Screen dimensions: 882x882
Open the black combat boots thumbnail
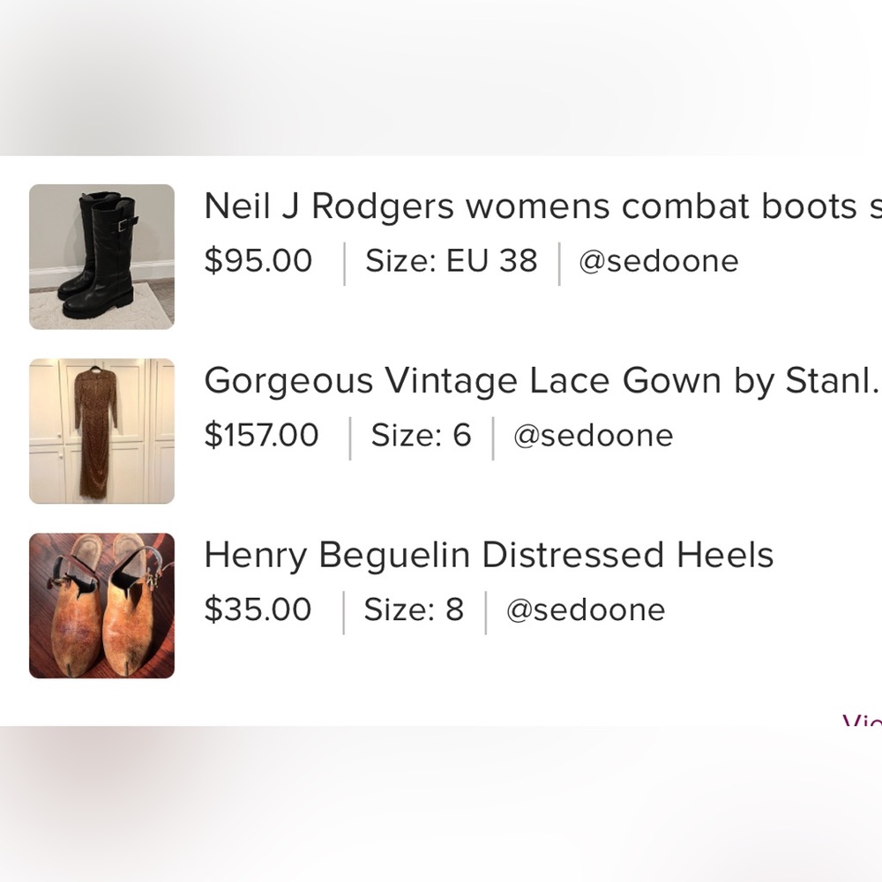(x=101, y=257)
